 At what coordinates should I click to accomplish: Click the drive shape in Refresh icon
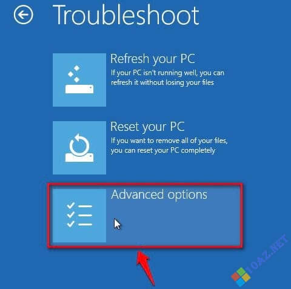coord(79,89)
